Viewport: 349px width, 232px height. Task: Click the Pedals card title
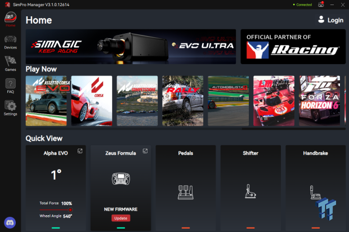click(x=186, y=153)
